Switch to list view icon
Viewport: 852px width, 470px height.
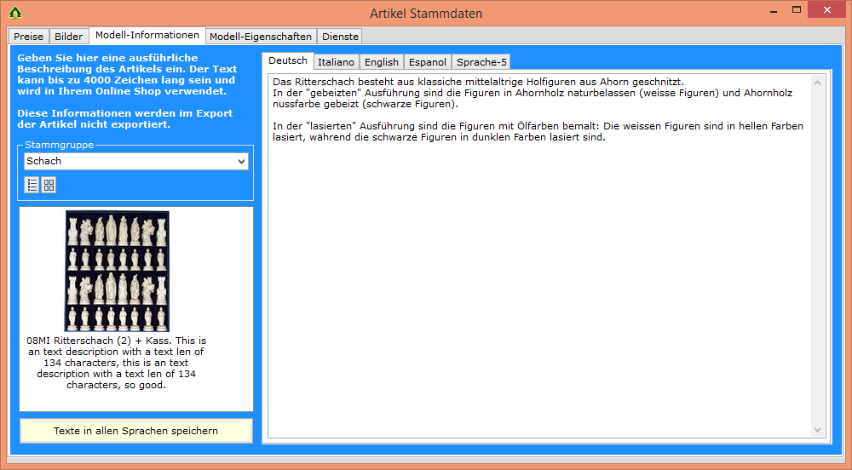[x=32, y=185]
